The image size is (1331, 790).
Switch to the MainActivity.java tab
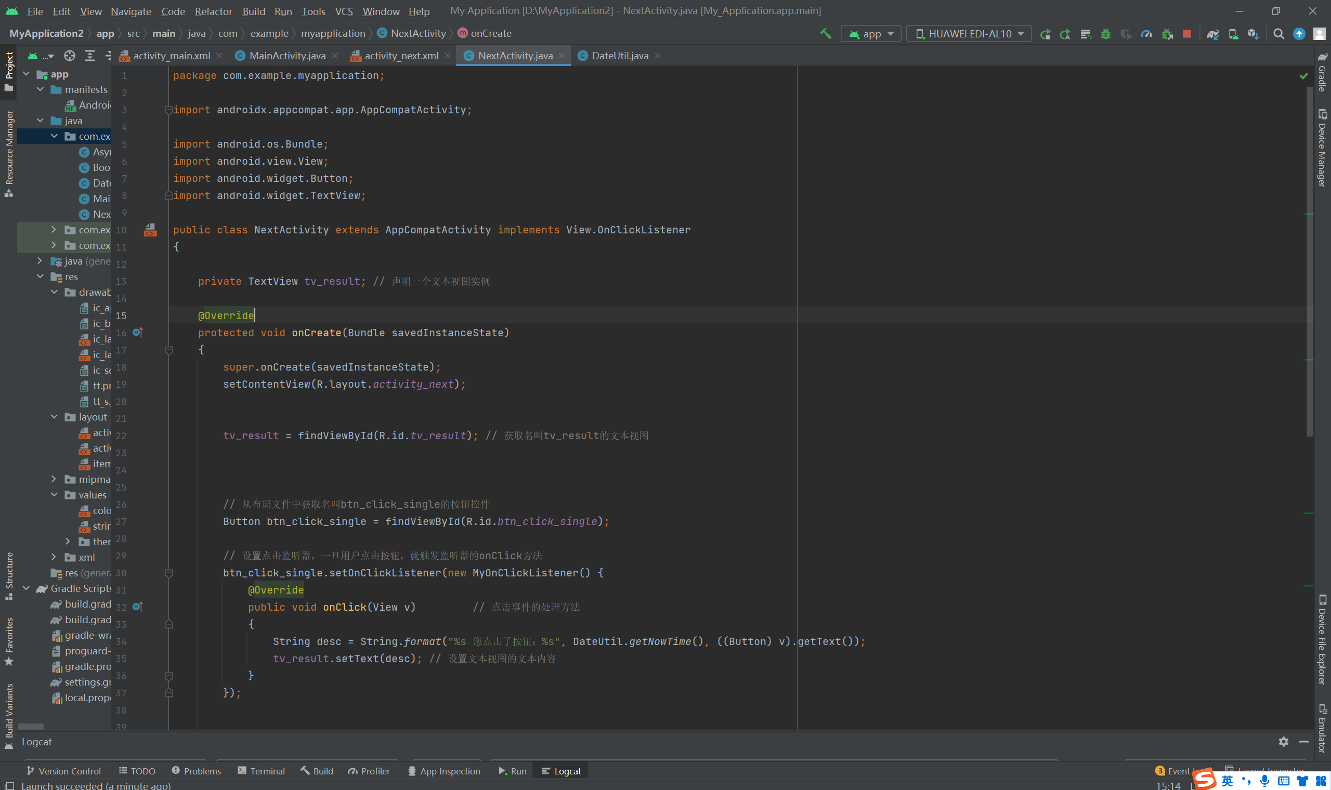coord(287,56)
